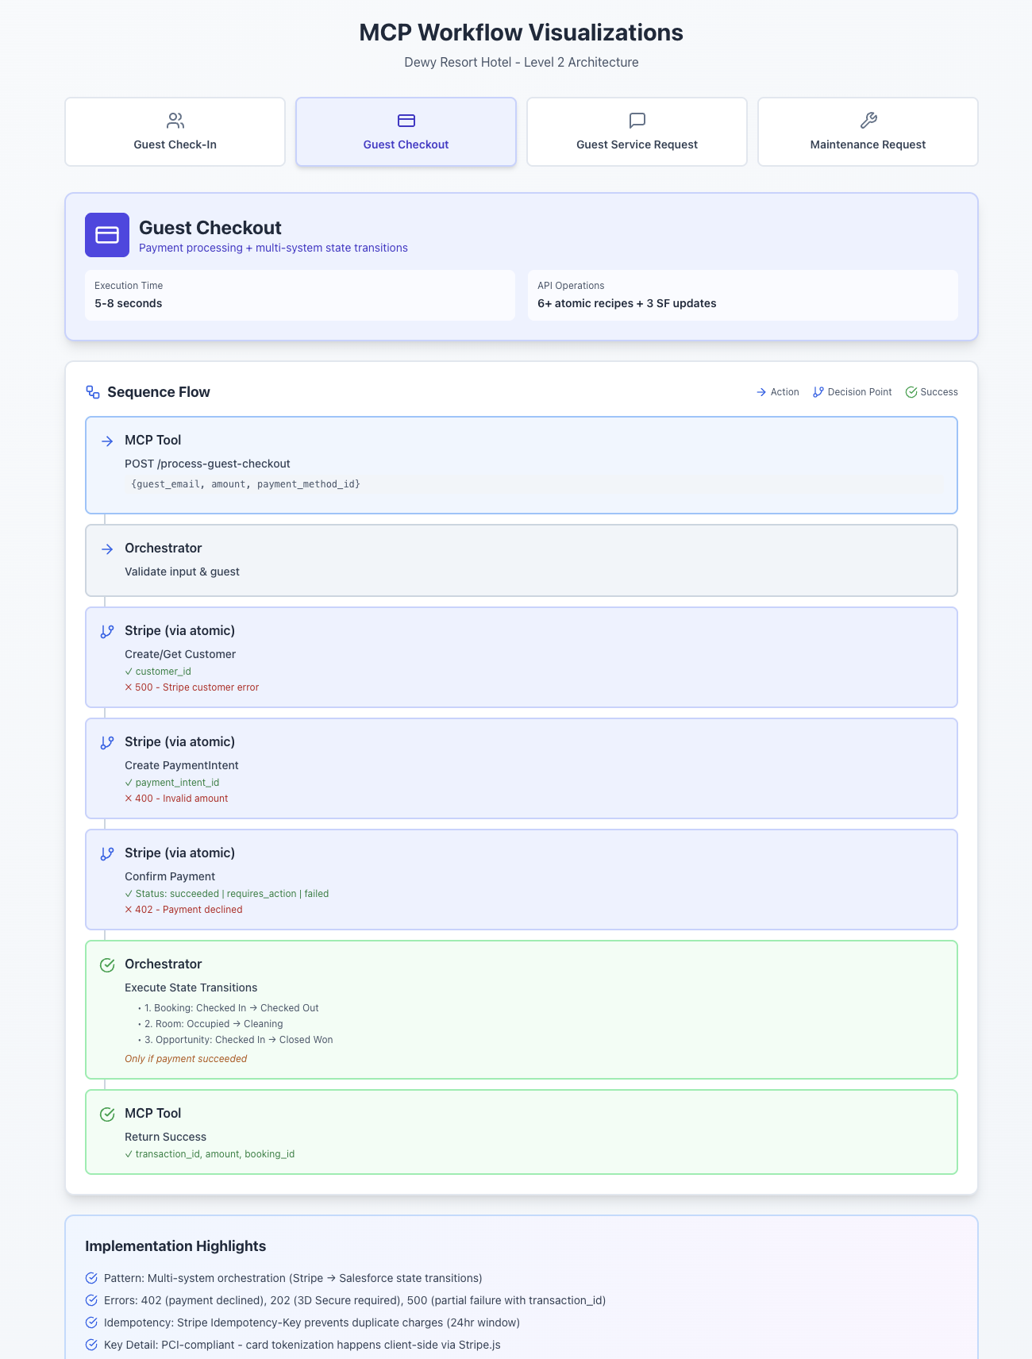This screenshot has height=1359, width=1032.
Task: Select the Guest Service Request workflow
Action: [x=637, y=133]
